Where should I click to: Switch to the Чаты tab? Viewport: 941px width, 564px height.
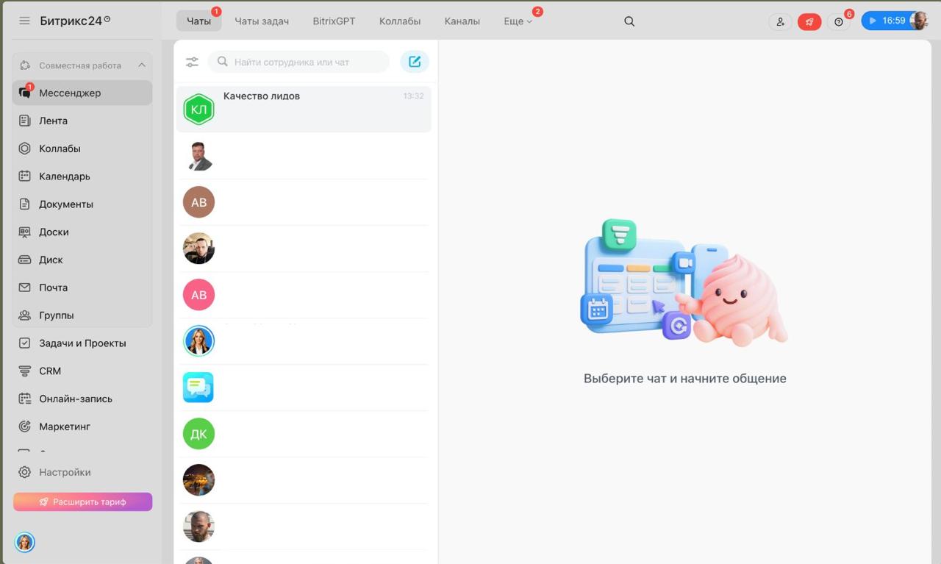tap(198, 21)
